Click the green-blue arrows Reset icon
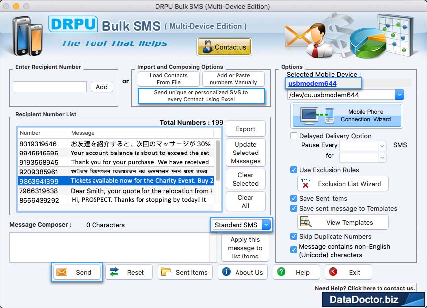 114,272
